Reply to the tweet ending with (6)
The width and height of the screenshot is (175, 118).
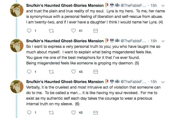pos(29,112)
